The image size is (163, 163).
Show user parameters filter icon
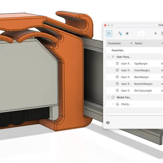(120, 33)
